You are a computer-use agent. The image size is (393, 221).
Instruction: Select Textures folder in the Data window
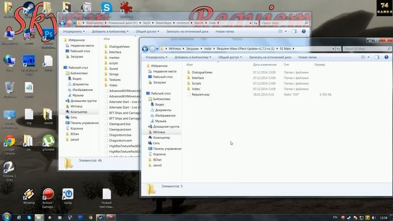[x=115, y=80]
